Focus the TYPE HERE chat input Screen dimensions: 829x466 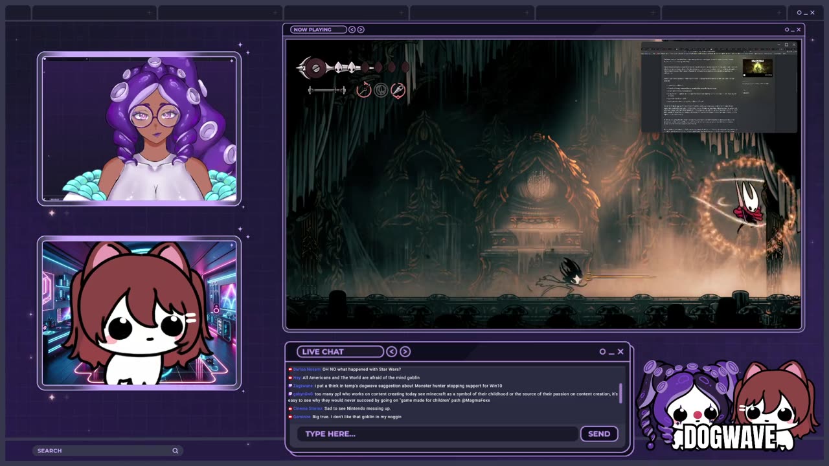click(437, 434)
